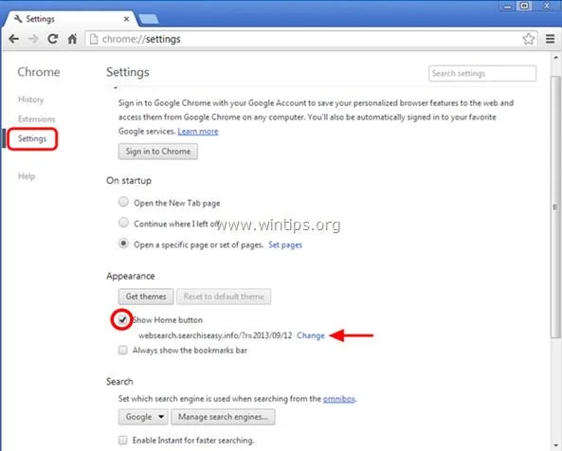
Task: Go back using the back arrow
Action: (x=13, y=39)
